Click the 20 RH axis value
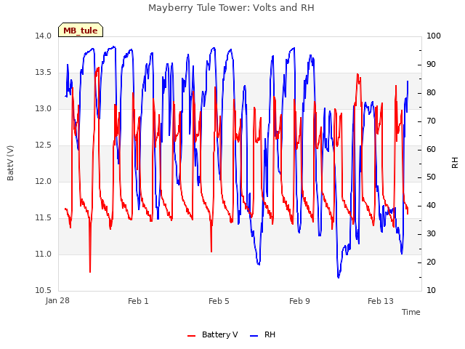The image size is (465, 349). click(431, 262)
